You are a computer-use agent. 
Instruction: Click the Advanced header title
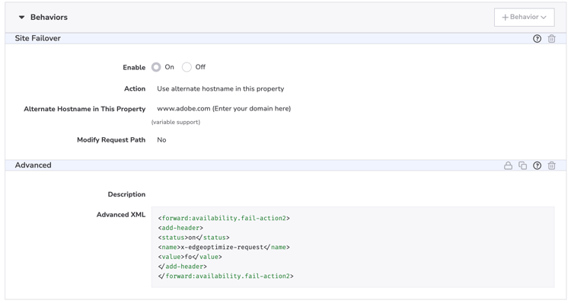click(x=33, y=165)
